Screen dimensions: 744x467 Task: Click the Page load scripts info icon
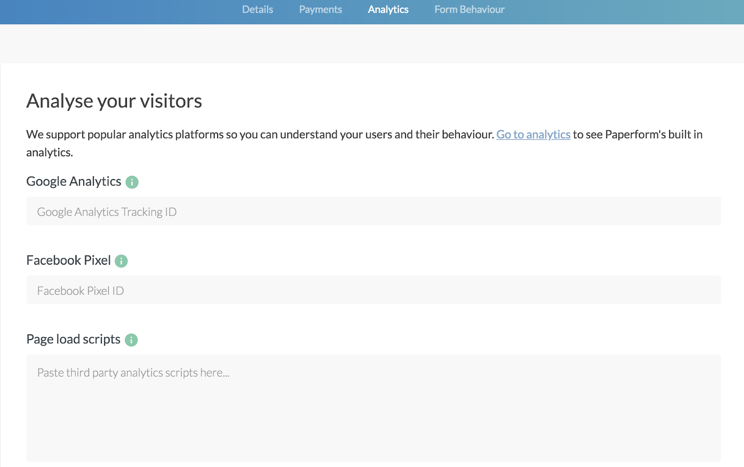131,340
